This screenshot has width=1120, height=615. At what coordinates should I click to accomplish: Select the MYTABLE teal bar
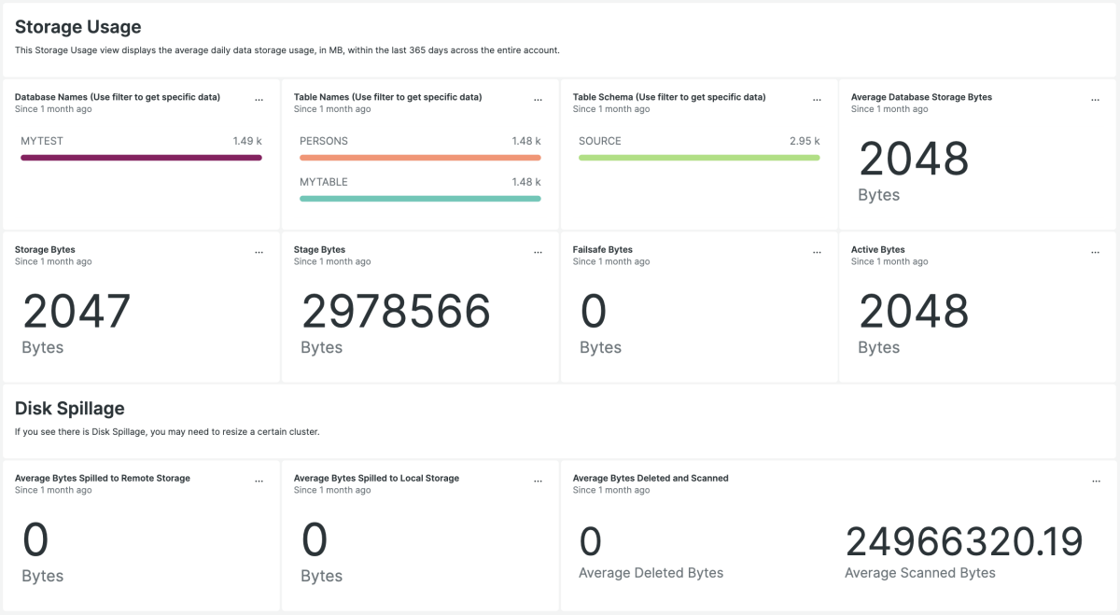[420, 199]
